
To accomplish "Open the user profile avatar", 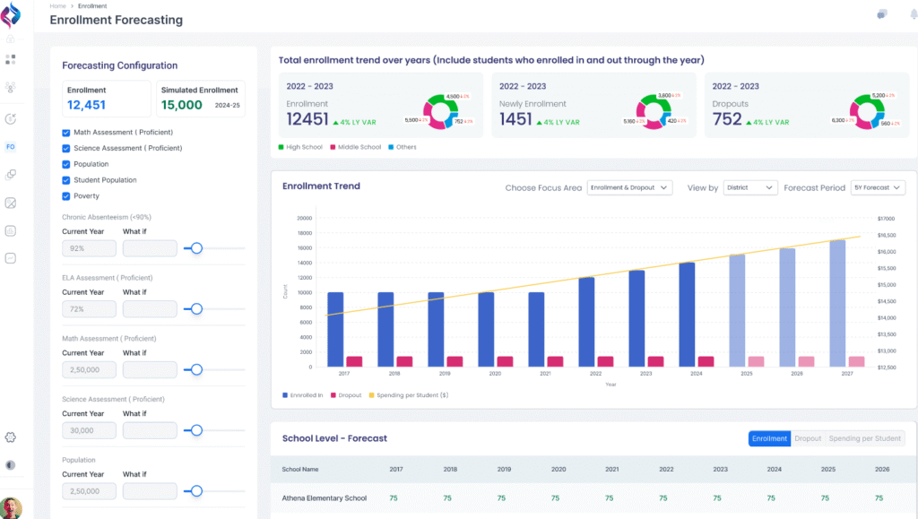I will point(11,508).
